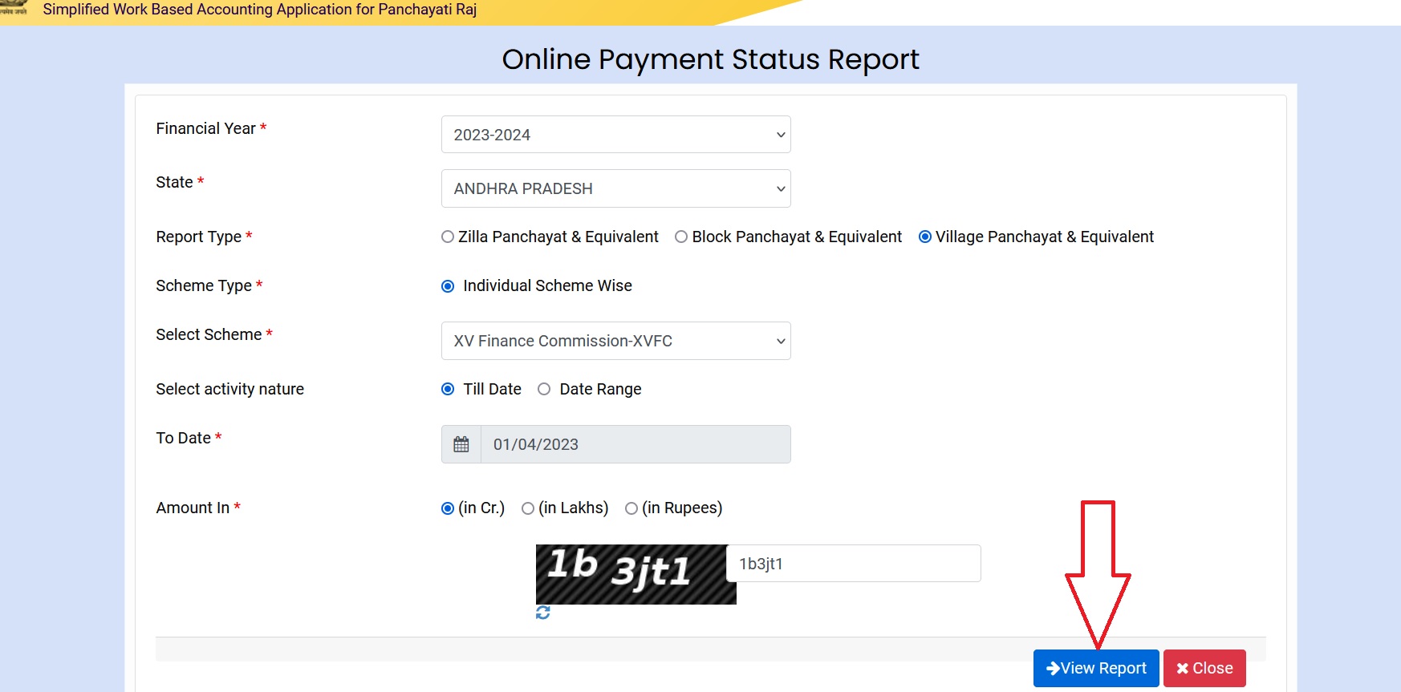Select the Till Date activity option
This screenshot has width=1401, height=692.
[448, 390]
